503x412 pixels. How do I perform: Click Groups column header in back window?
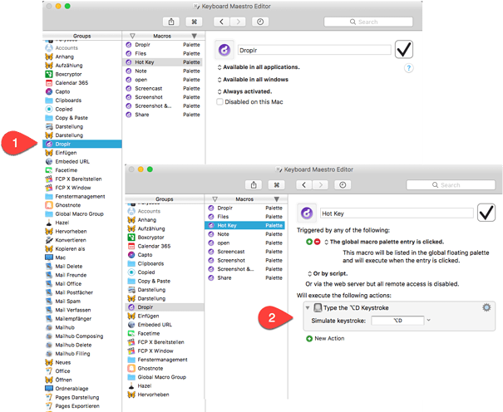tap(82, 36)
